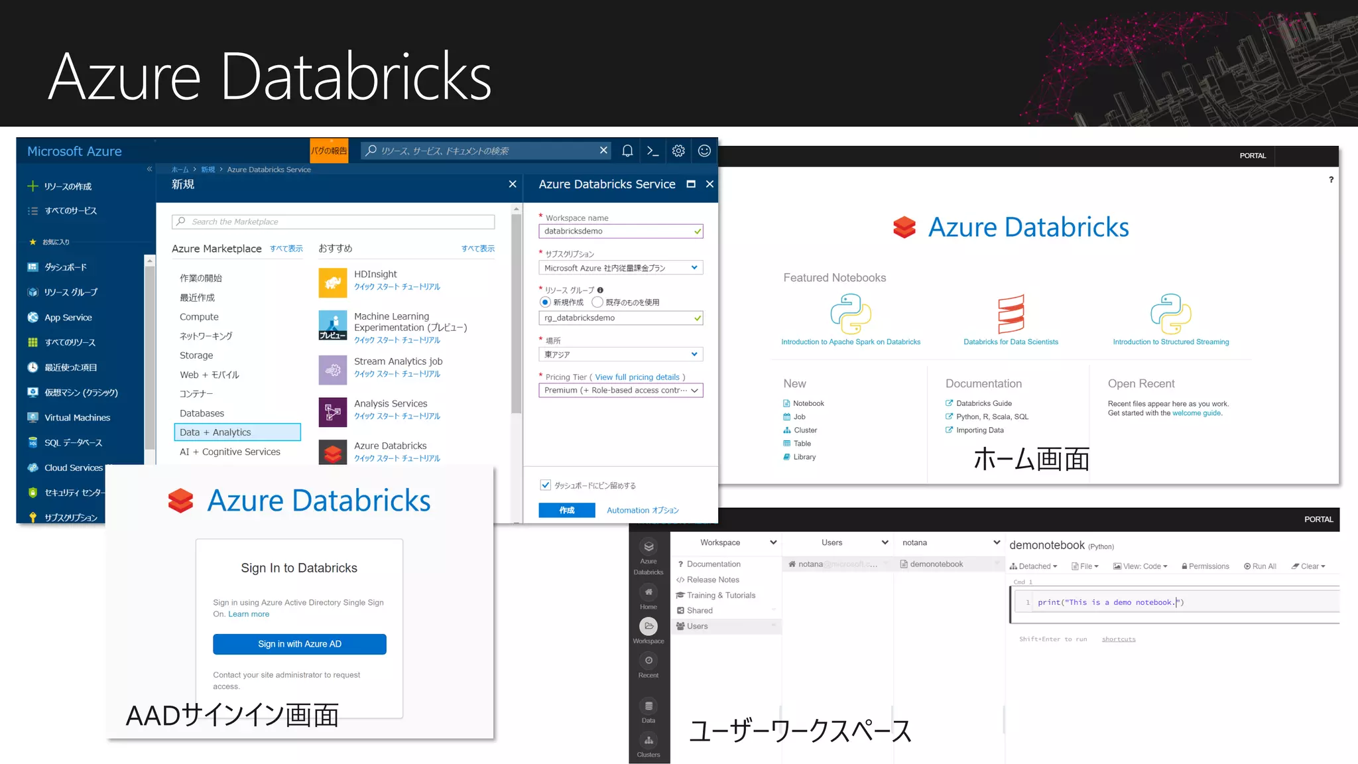Open Introduction to Apache Spark notebook icon
This screenshot has height=764, width=1358.
point(851,314)
